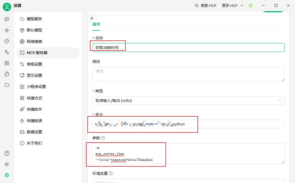This screenshot has width=295, height=183.
Task: Click the 描述 text area
Action: coord(188,74)
